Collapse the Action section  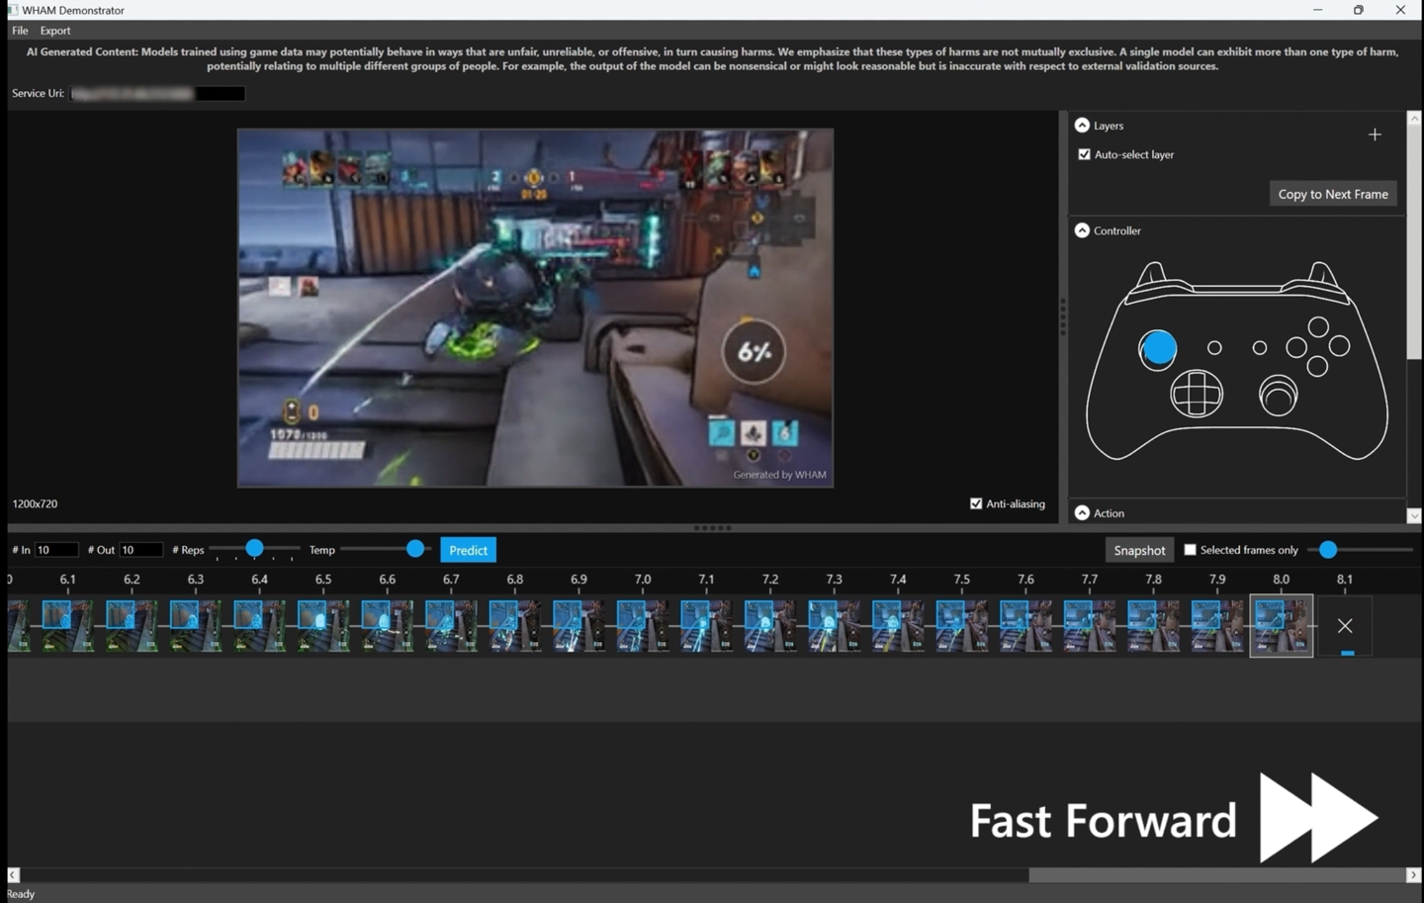click(1082, 513)
